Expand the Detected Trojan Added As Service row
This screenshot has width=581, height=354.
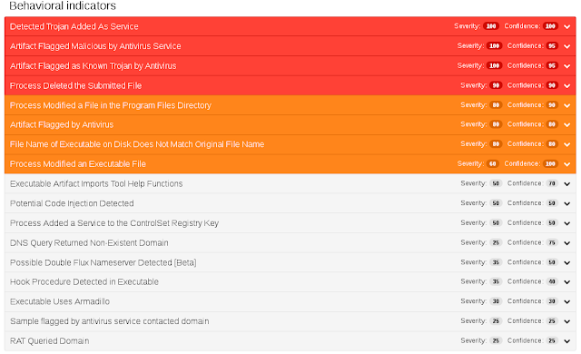[x=566, y=26]
